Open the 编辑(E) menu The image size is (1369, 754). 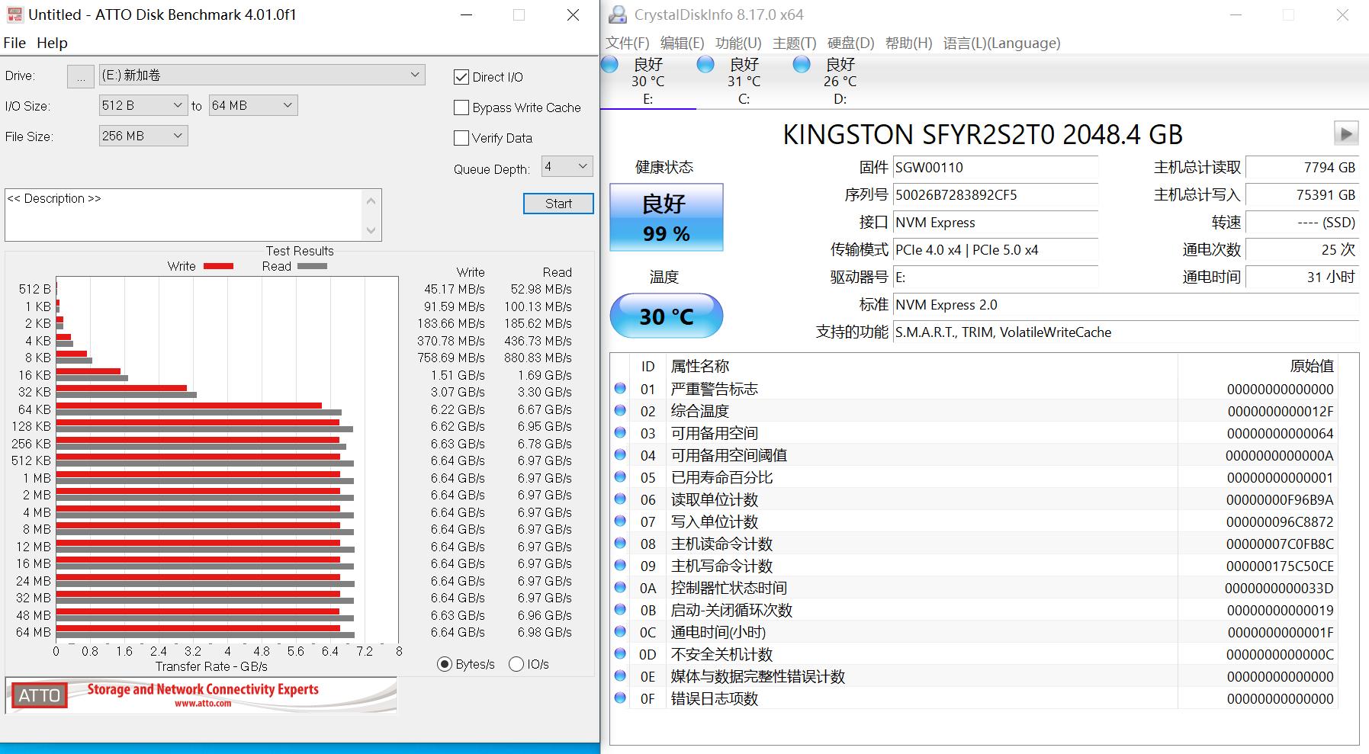(683, 43)
